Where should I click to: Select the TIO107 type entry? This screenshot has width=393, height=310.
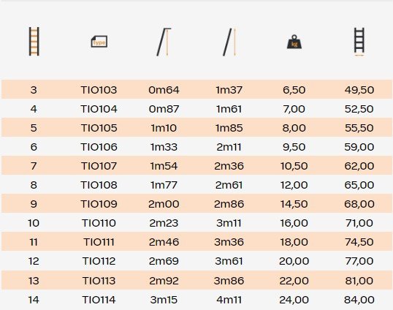[x=99, y=166]
